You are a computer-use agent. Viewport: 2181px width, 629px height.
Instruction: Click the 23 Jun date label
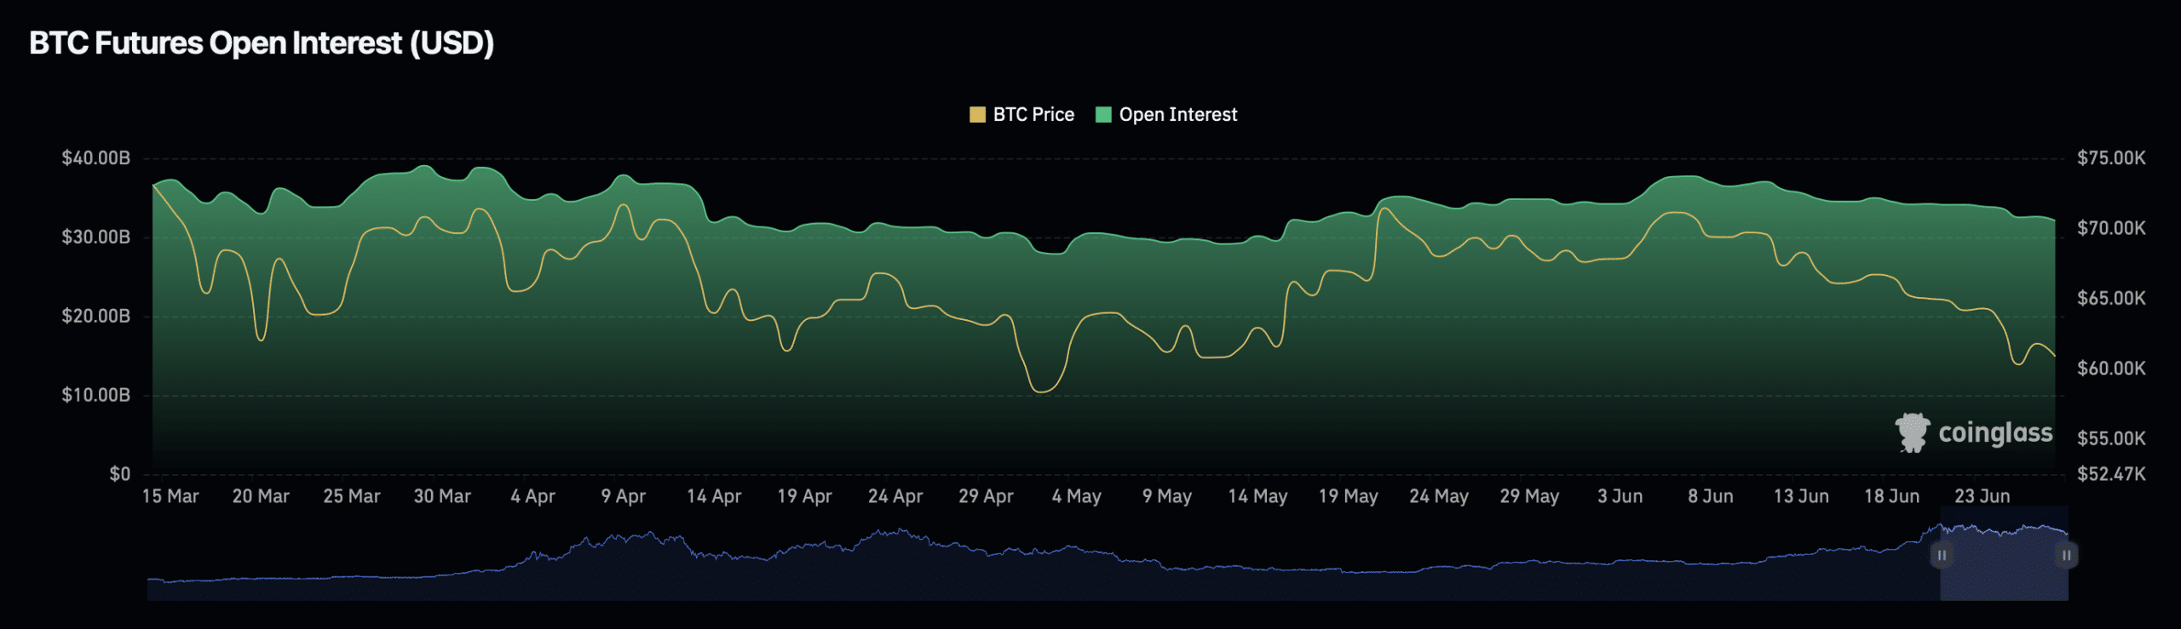tap(1982, 496)
